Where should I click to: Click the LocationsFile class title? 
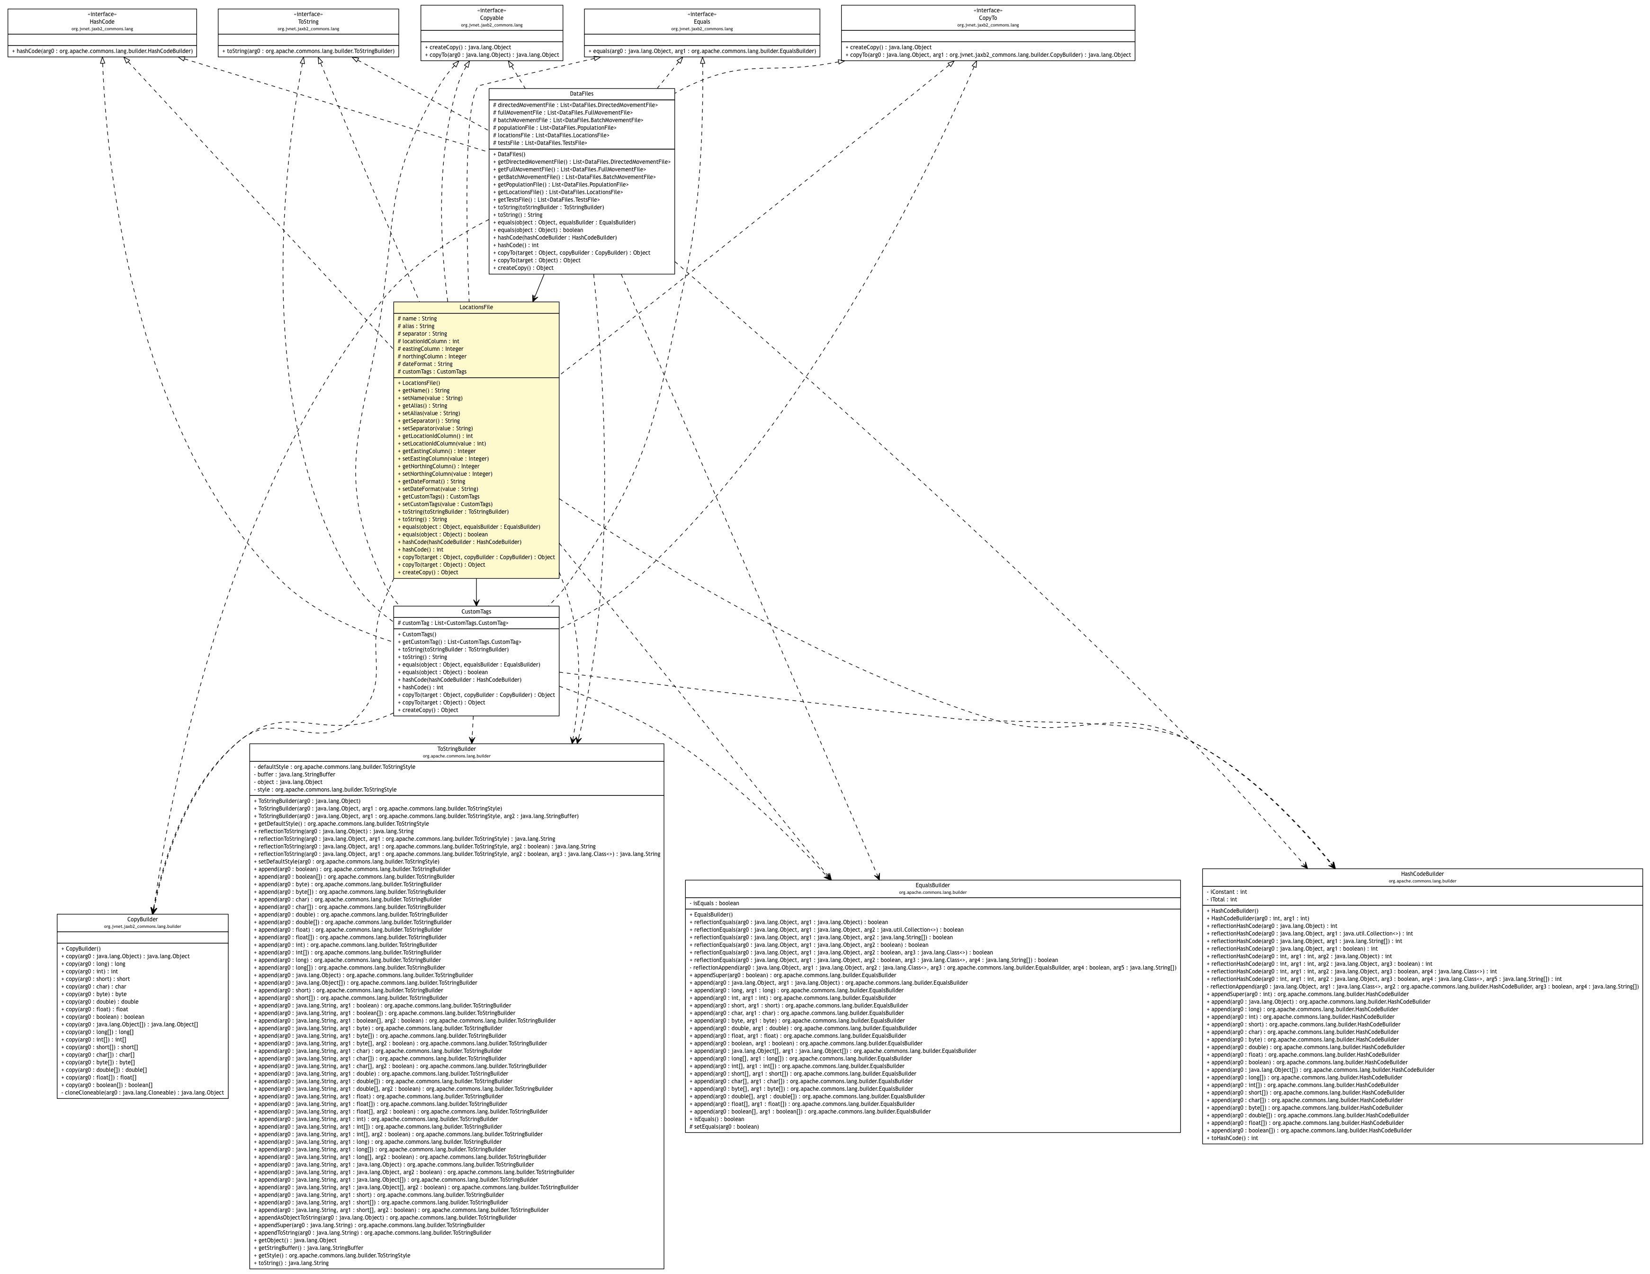click(x=476, y=307)
